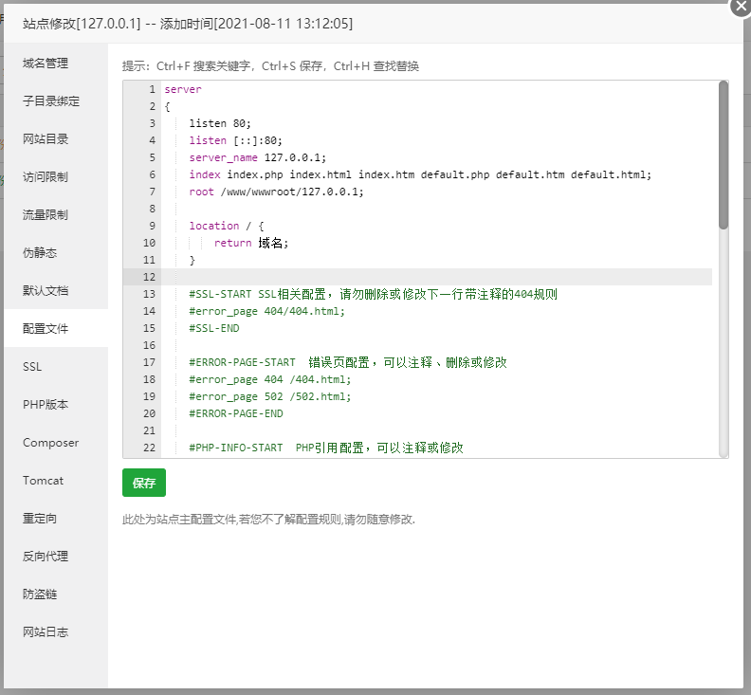Select the Tomcat tab

point(43,481)
